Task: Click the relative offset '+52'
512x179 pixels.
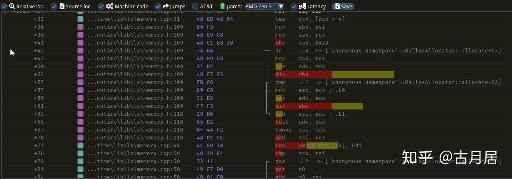Action: 39,74
